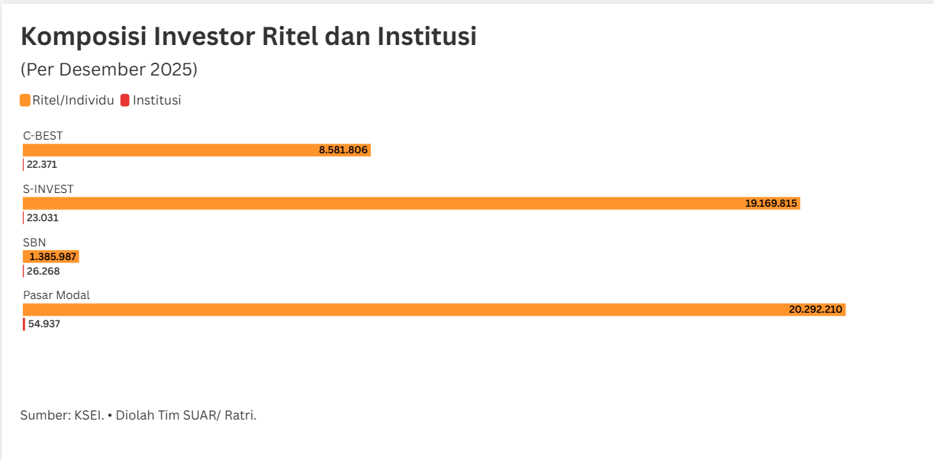Click the Pasar Modal category label
Viewport: 934px width, 460px height.
pyautogui.click(x=57, y=294)
